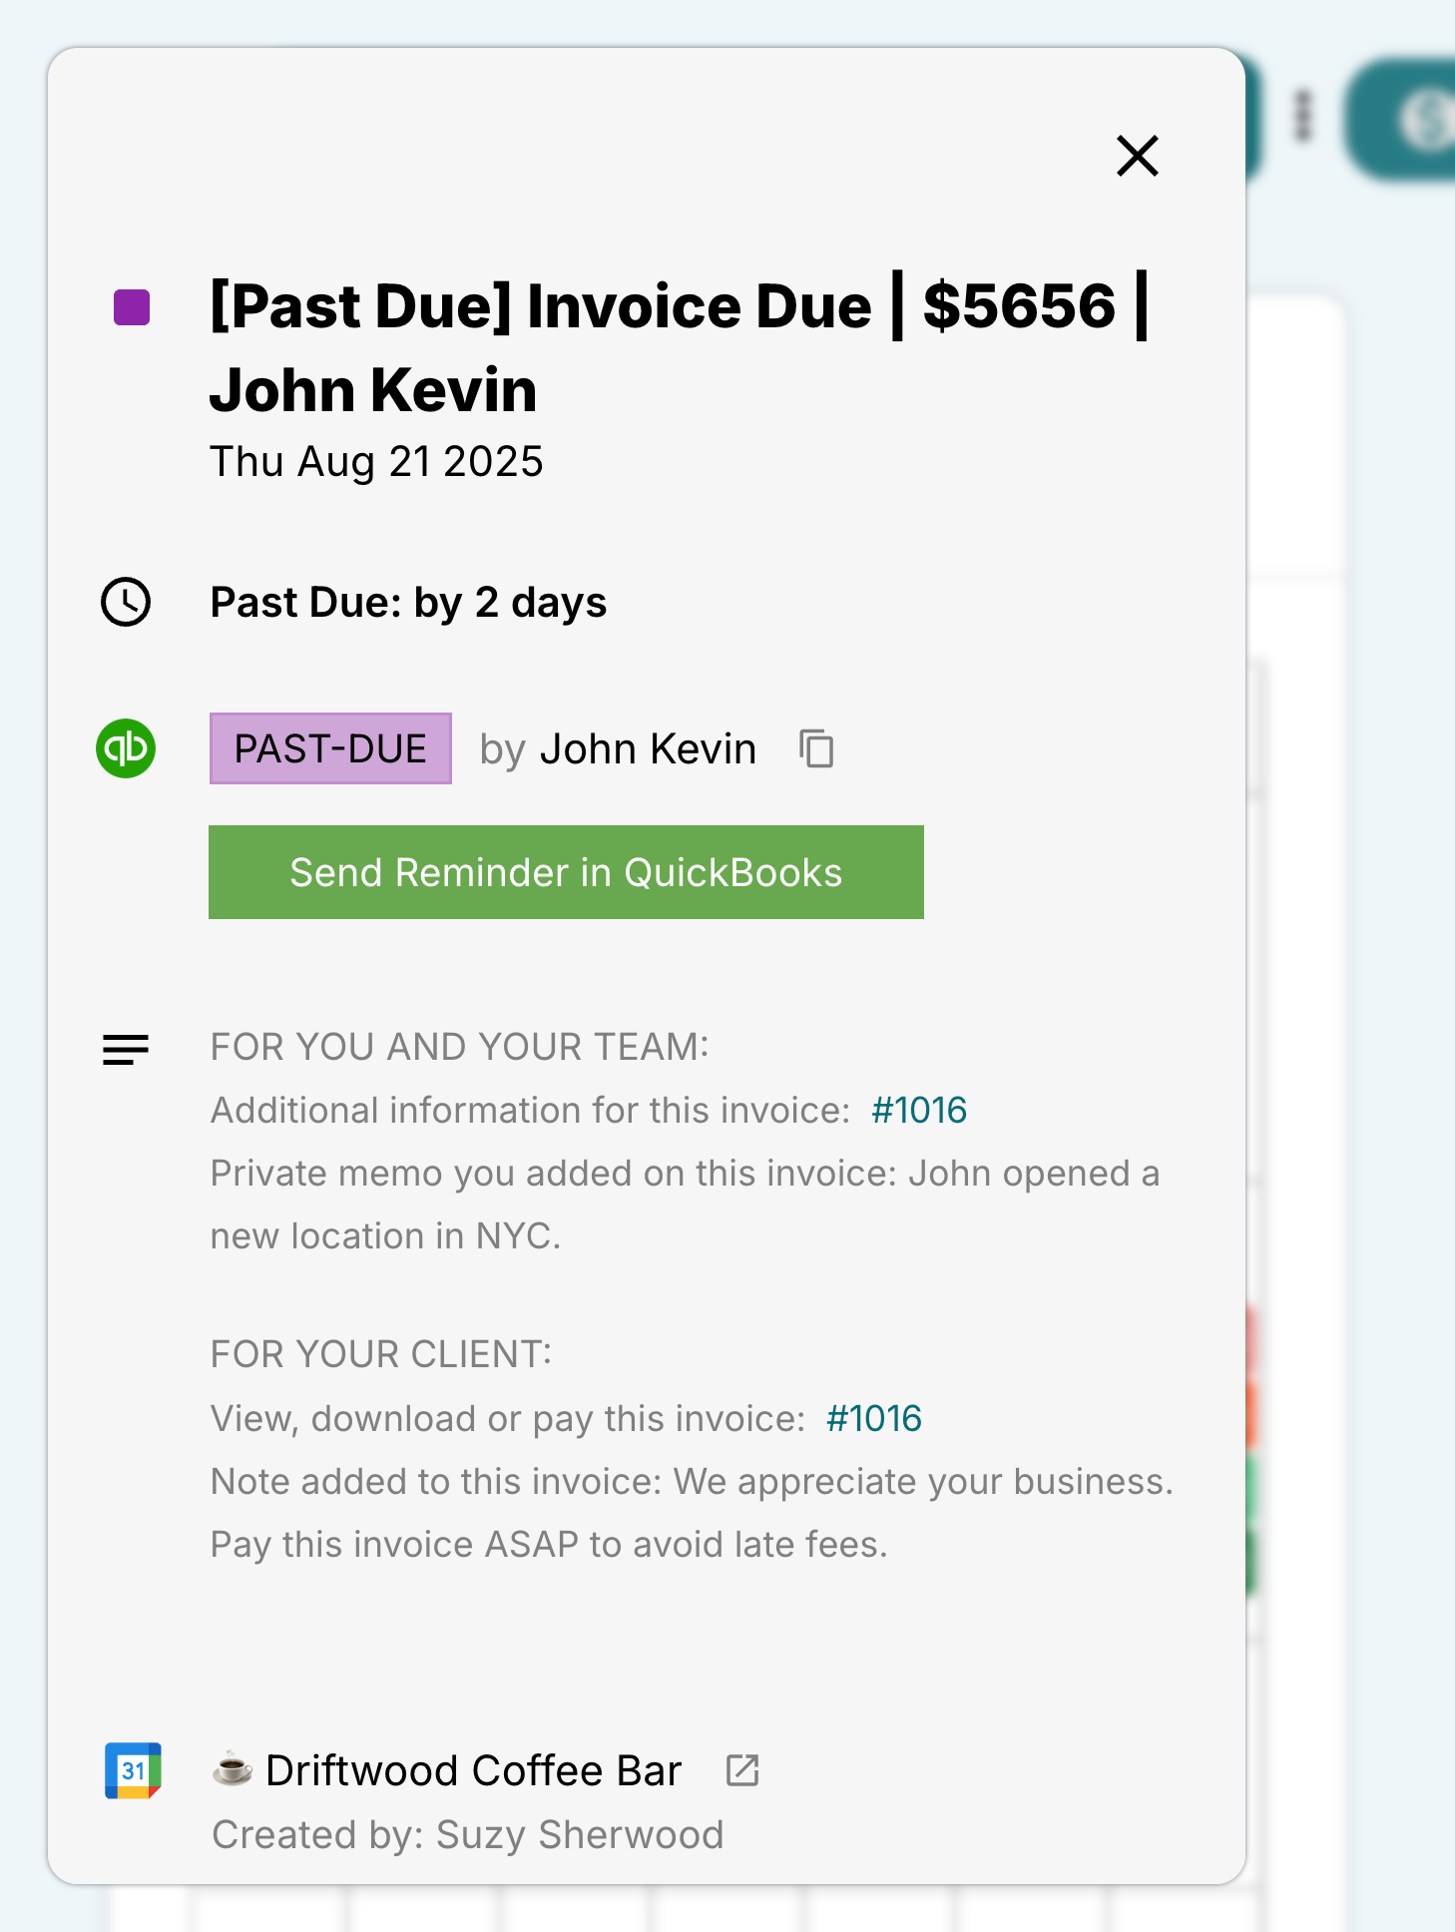Click the clock icon beside Past Due
Screen dimensions: 1455x1932
tap(126, 602)
